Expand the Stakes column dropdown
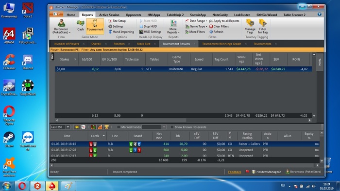340x191 pixels. point(75,59)
